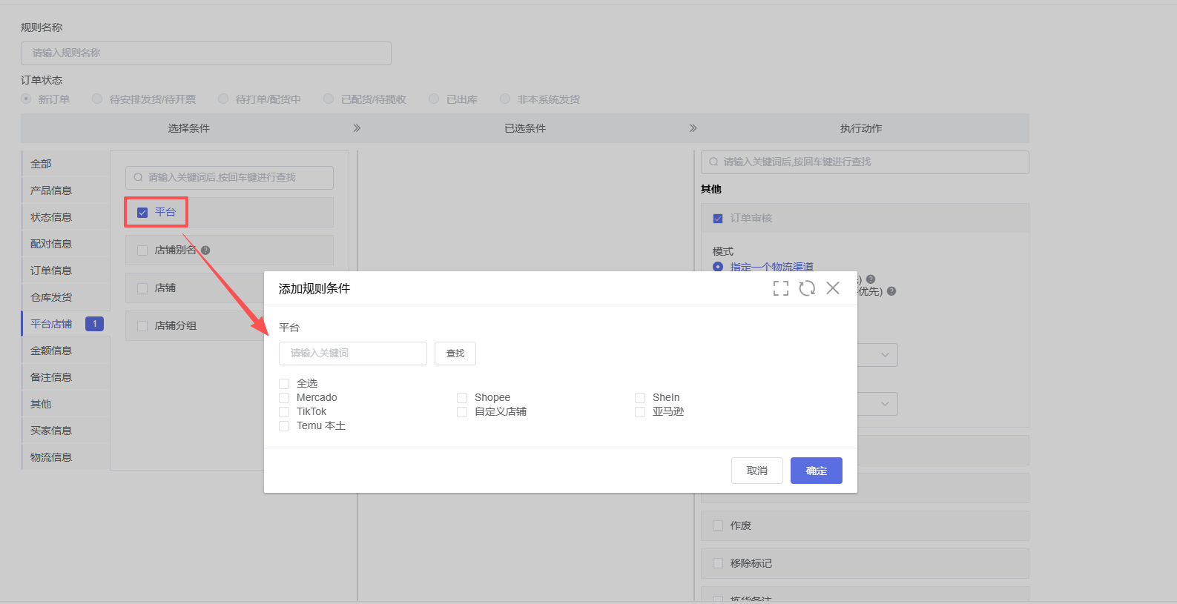Check the Temu 本土 option

tap(284, 426)
